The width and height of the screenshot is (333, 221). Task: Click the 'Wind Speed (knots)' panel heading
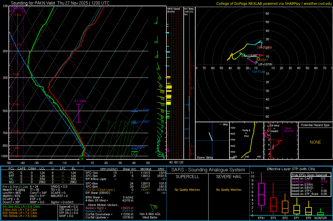tap(174, 10)
